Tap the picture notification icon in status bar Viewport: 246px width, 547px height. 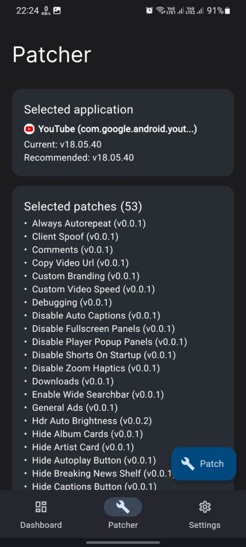[x=57, y=11]
